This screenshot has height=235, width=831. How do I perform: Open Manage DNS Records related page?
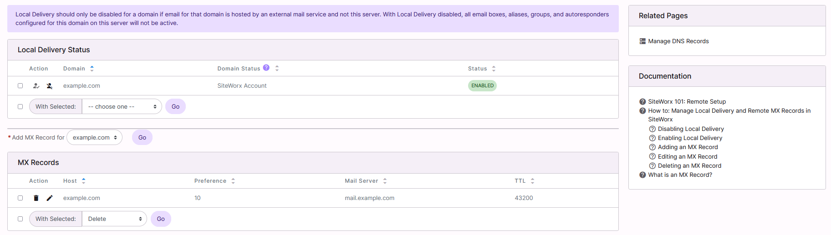click(x=678, y=41)
